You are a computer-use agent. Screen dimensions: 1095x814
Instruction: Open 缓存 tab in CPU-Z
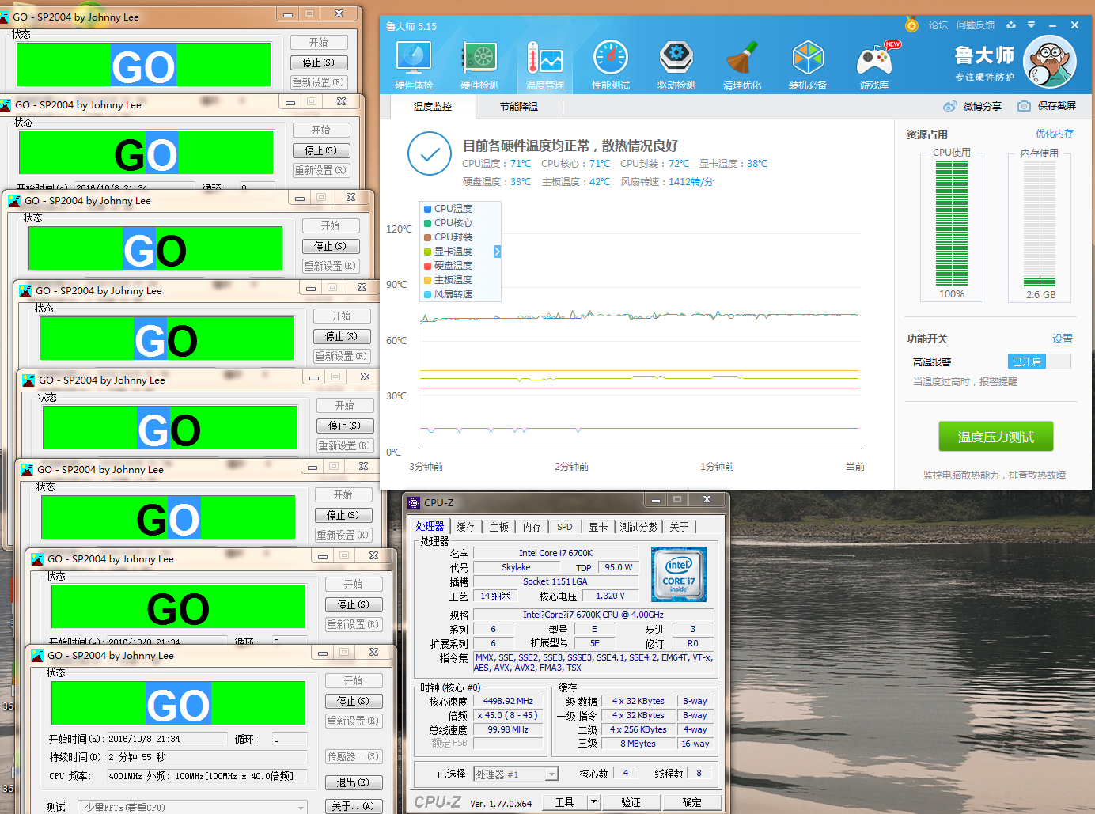pos(466,527)
